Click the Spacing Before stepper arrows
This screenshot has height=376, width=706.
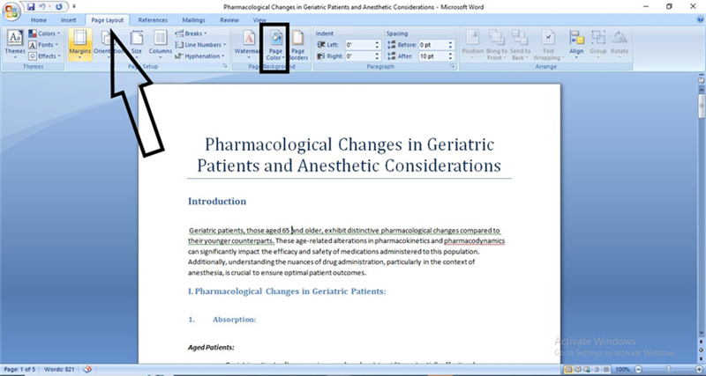pos(450,45)
